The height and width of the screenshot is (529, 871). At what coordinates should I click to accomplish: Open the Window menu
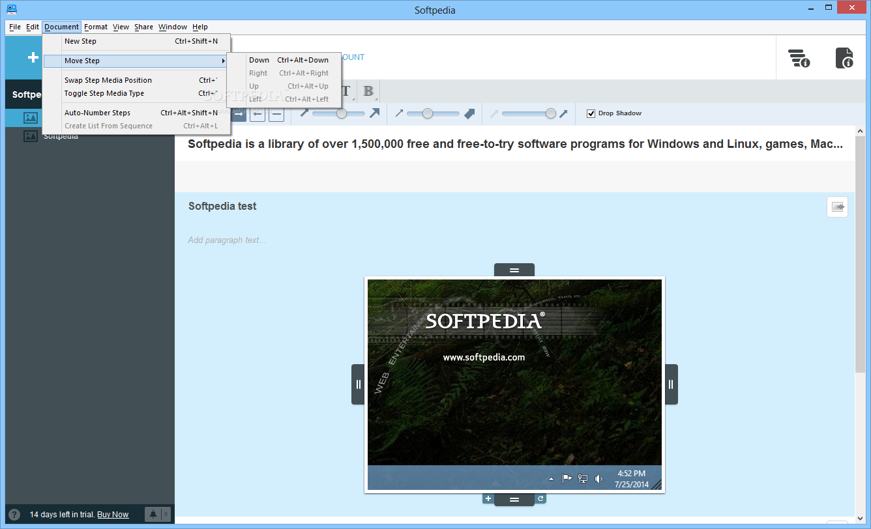coord(173,27)
